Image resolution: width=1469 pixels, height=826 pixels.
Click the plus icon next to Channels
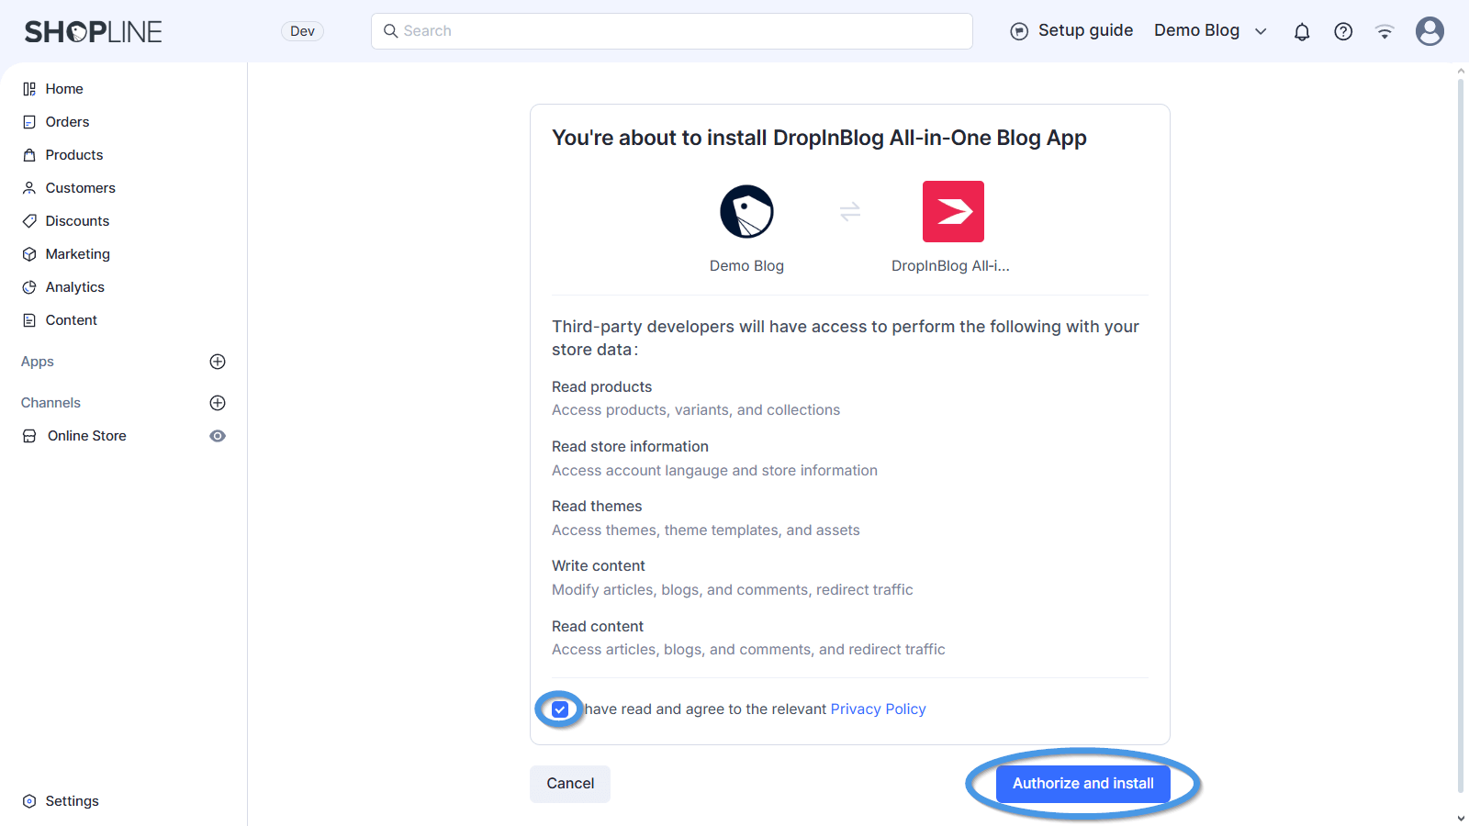tap(218, 403)
